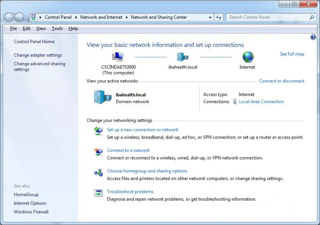Image resolution: width=320 pixels, height=225 pixels.
Task: Open the File menu
Action: (x=14, y=28)
